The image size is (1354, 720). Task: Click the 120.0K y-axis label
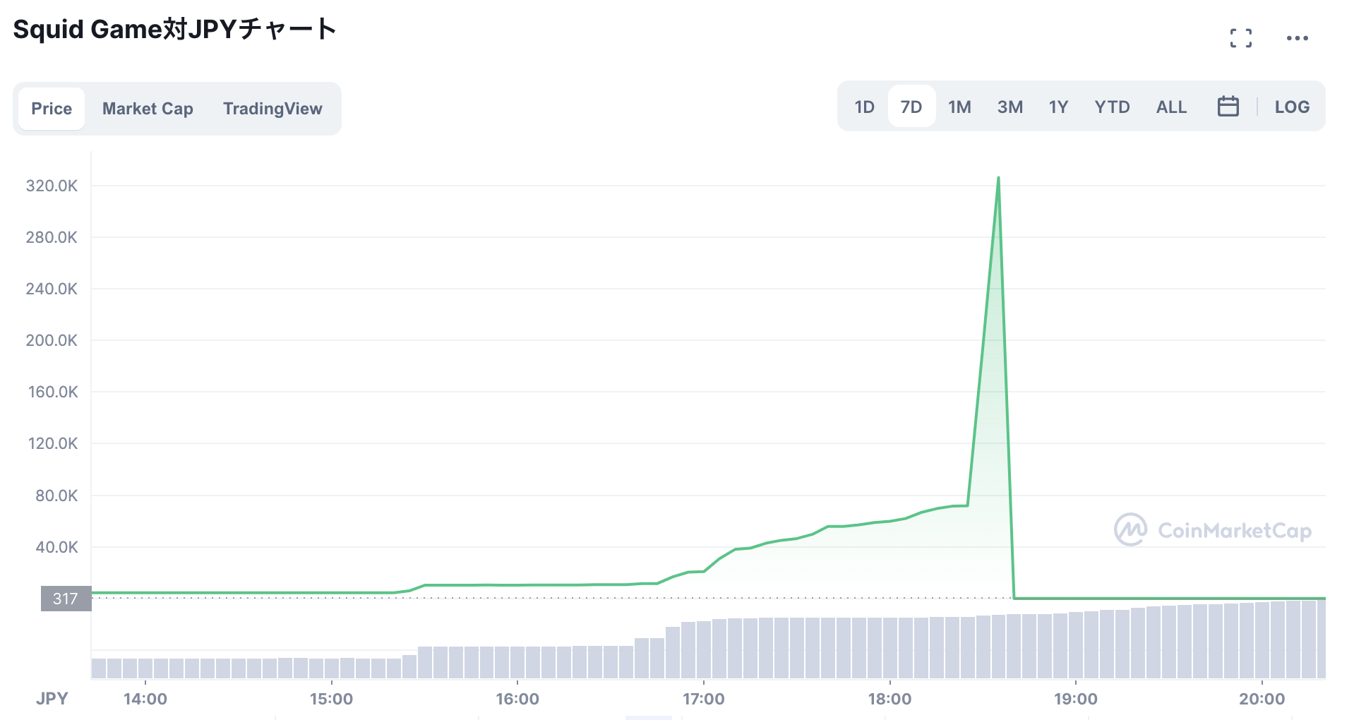pos(53,443)
